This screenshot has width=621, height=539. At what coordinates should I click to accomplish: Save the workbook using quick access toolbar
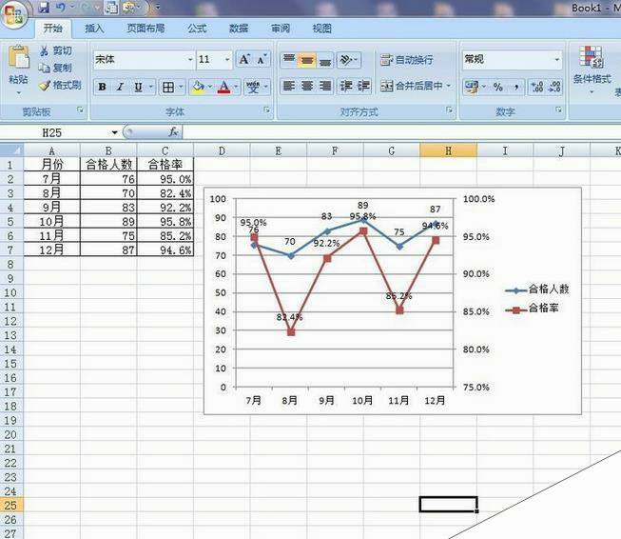(x=44, y=7)
